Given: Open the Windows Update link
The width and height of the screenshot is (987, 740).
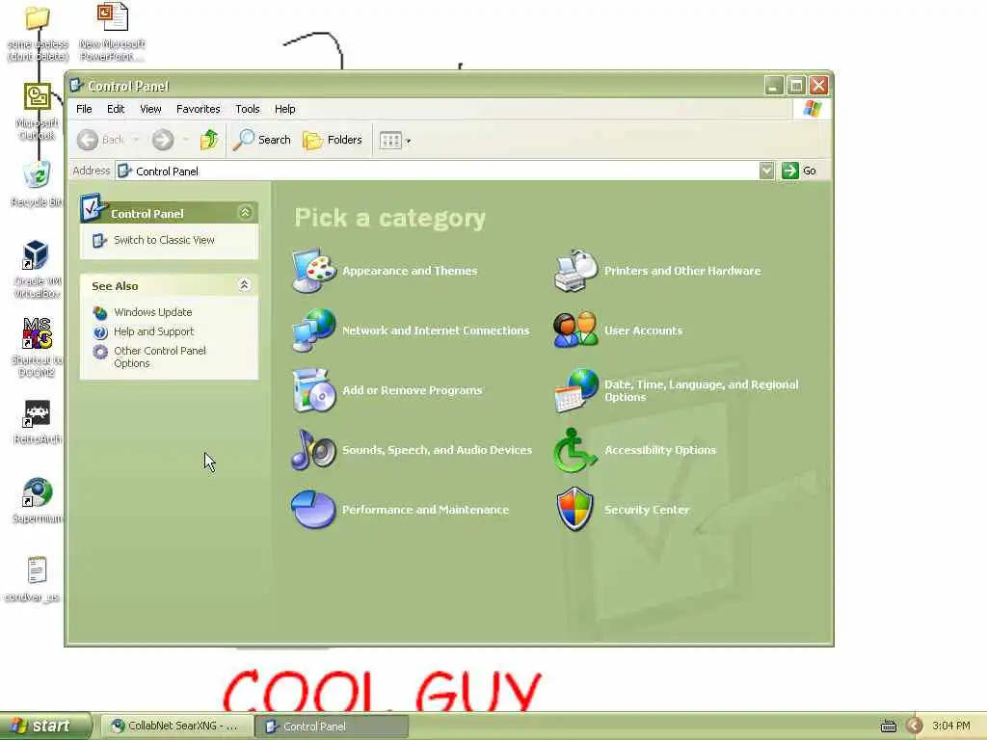Looking at the screenshot, I should pyautogui.click(x=153, y=312).
